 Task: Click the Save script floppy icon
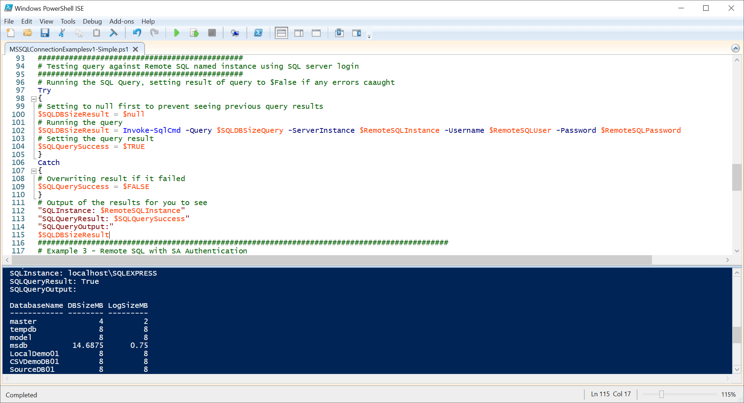(45, 33)
